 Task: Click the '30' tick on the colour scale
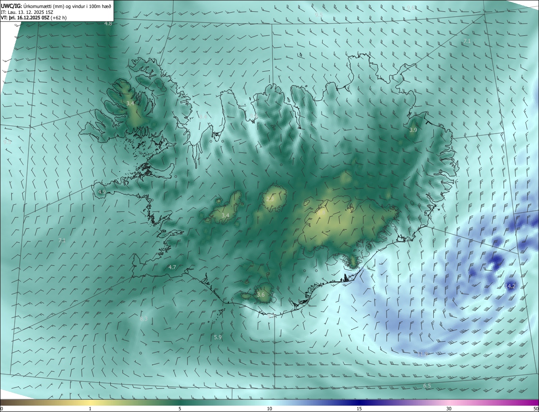point(449,409)
